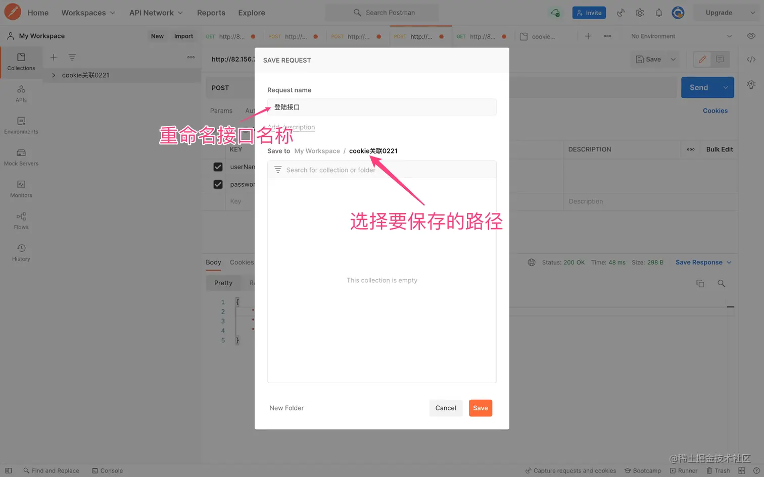Image resolution: width=764 pixels, height=477 pixels.
Task: Select the Body response tab
Action: tap(213, 262)
